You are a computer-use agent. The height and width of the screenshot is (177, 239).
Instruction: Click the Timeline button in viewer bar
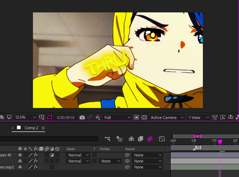pos(231,117)
